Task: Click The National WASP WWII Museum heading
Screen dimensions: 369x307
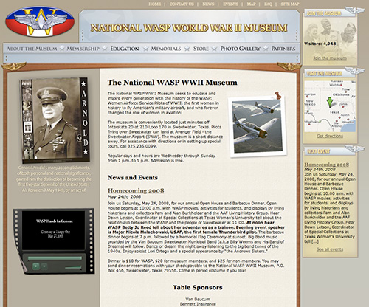Action: [172, 83]
